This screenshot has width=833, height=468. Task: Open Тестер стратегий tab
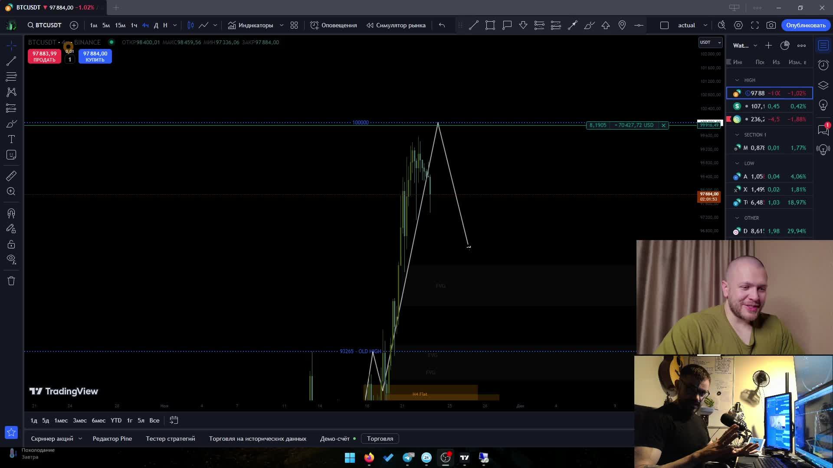coord(171,439)
